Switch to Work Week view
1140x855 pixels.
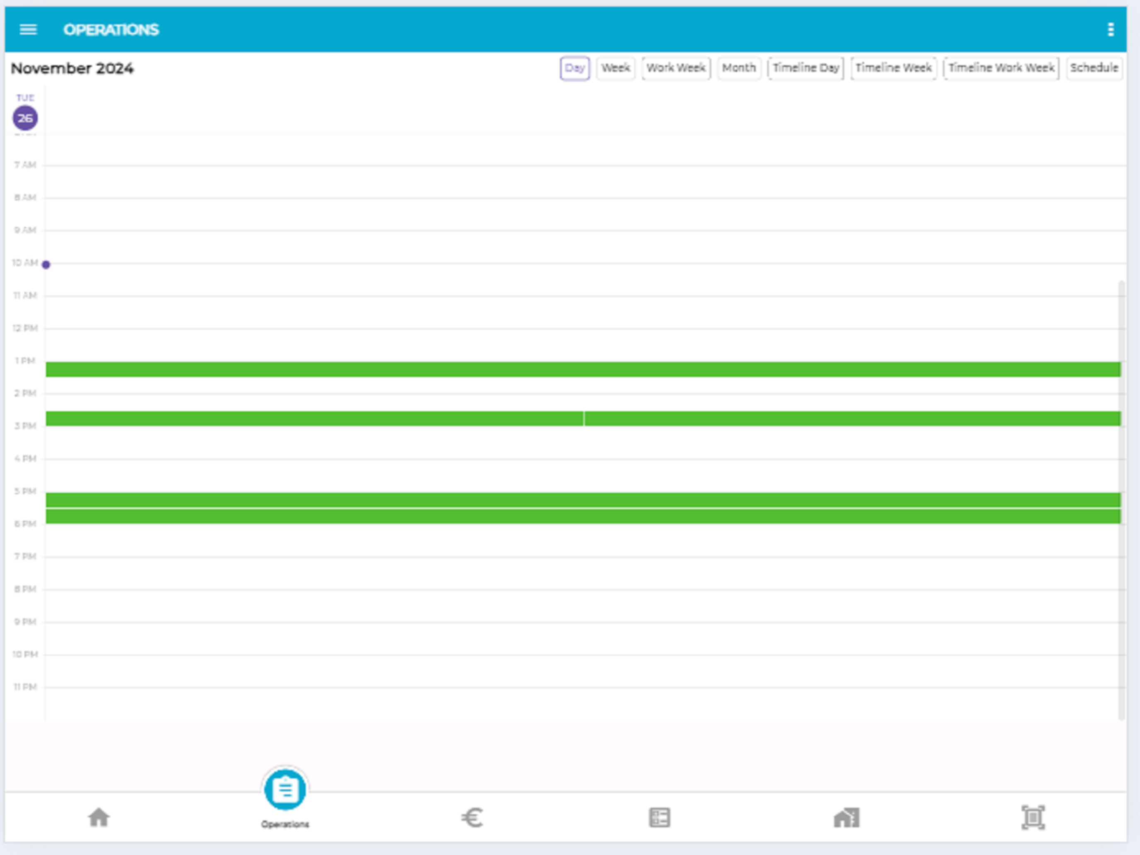[676, 68]
